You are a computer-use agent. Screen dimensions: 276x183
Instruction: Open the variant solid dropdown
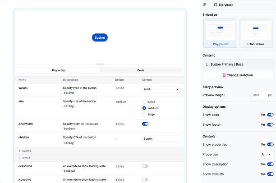point(161,89)
